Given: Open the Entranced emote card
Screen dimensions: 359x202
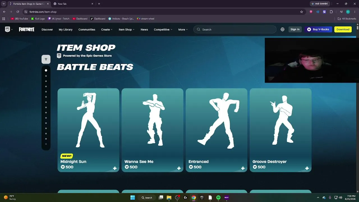Looking at the screenshot, I should (x=217, y=130).
